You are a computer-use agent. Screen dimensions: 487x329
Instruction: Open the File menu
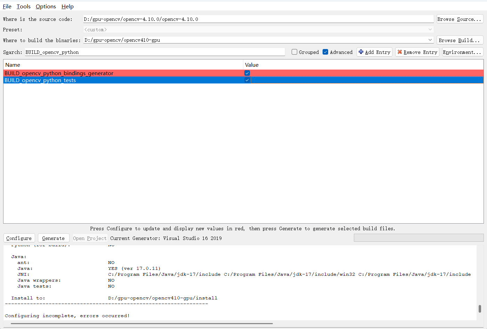click(x=7, y=6)
